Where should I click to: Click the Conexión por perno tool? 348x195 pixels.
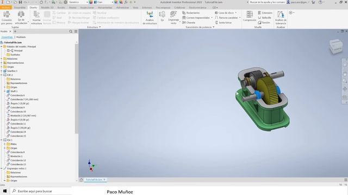(7, 17)
